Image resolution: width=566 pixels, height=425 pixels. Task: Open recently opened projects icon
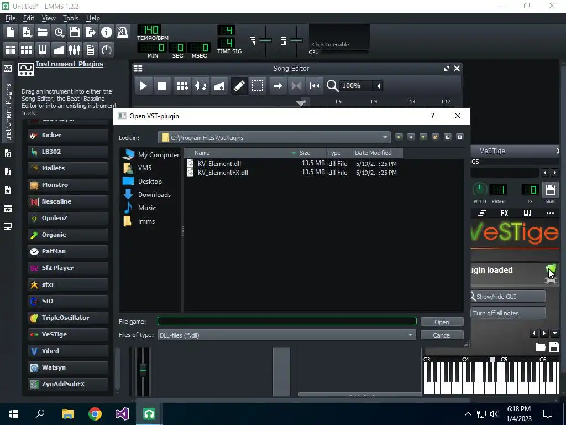[59, 32]
